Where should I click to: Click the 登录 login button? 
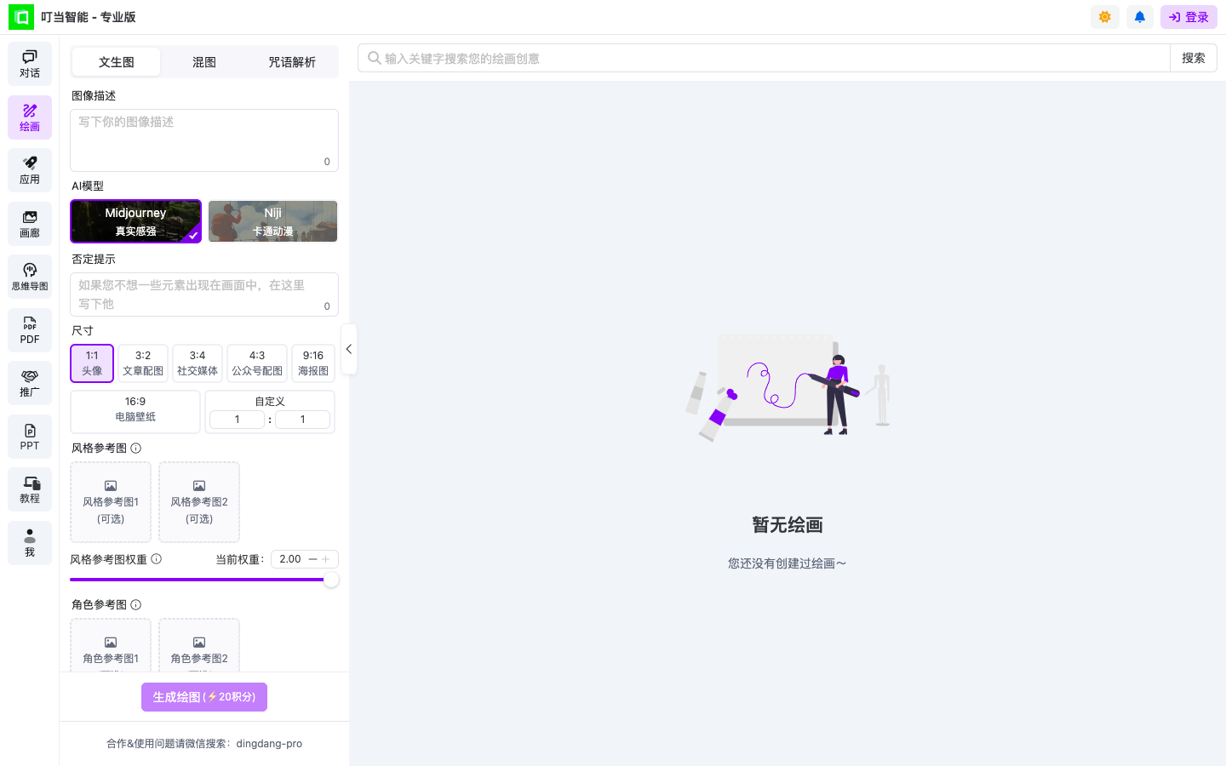coord(1189,16)
